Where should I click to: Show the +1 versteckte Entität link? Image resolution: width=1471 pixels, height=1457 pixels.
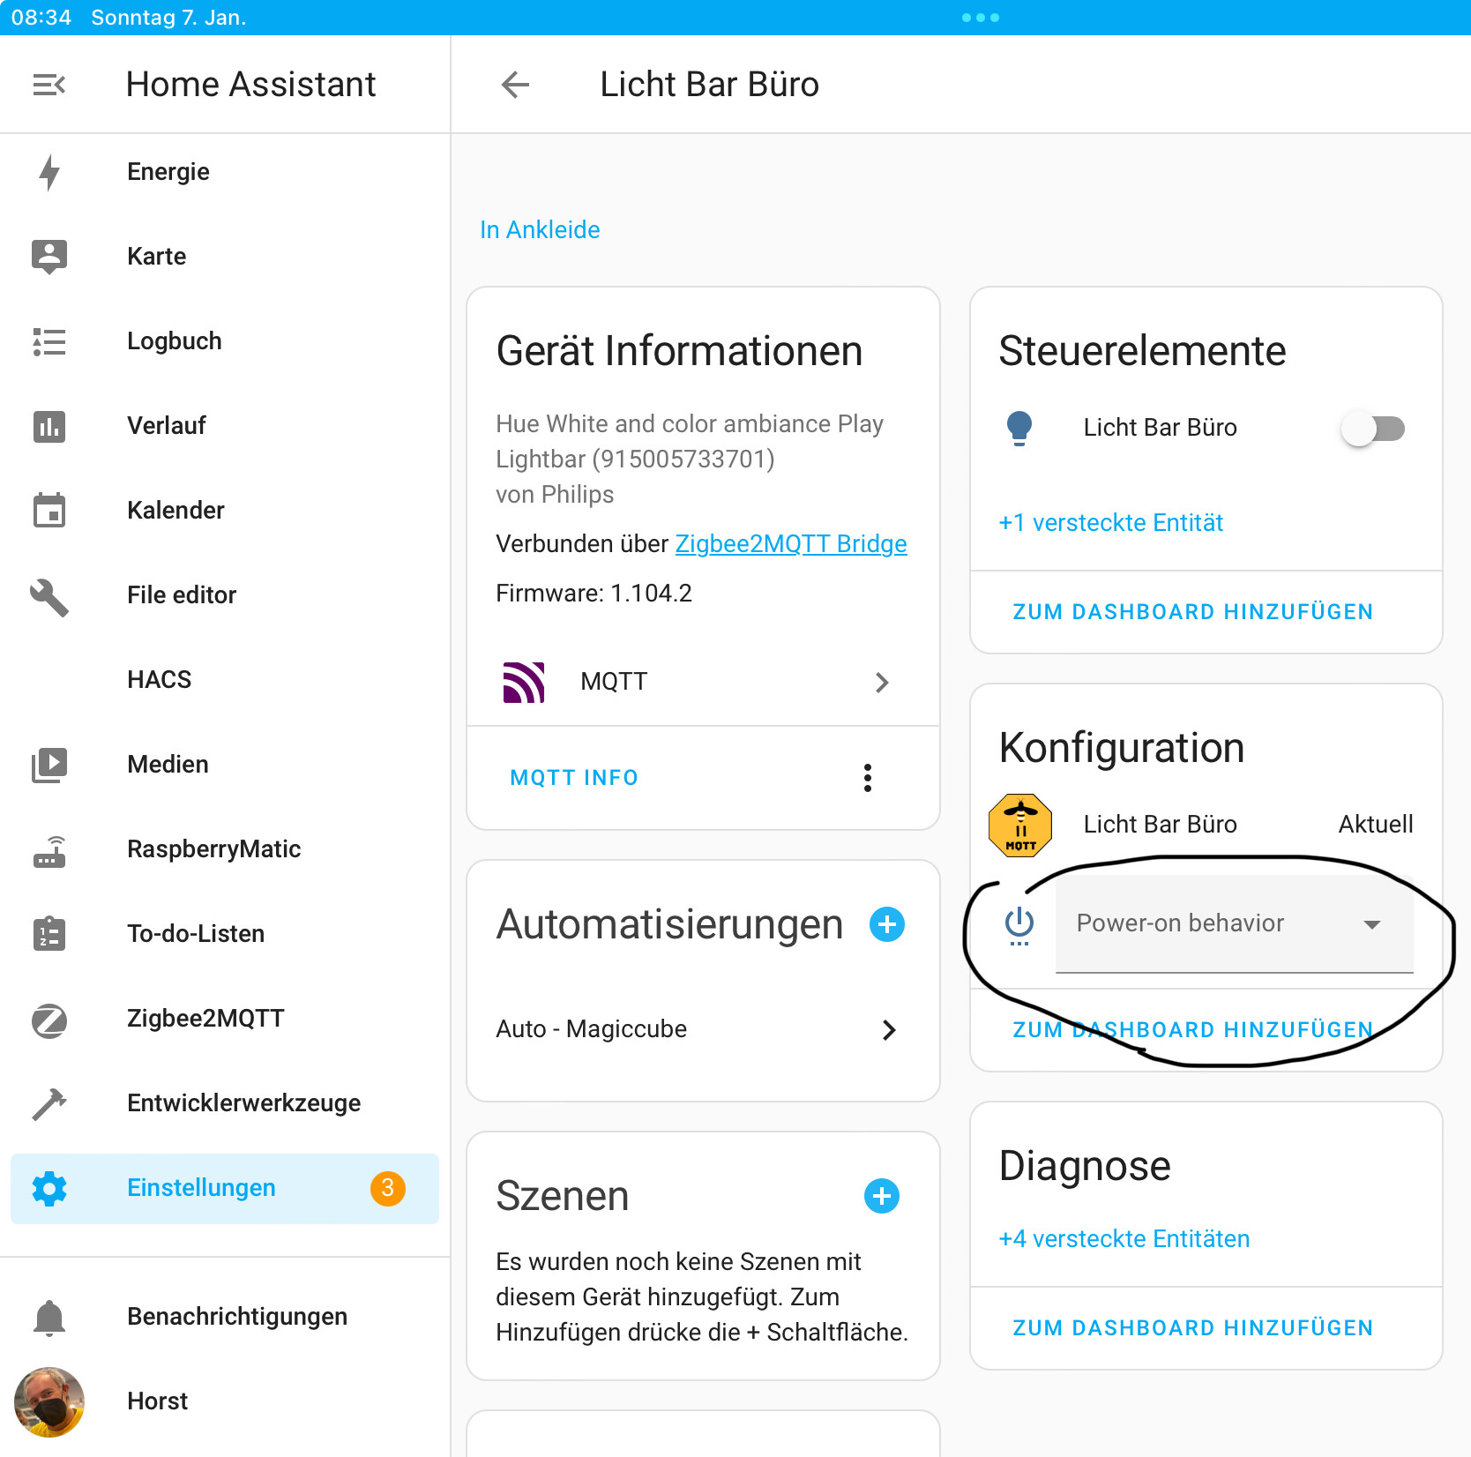[x=1110, y=523]
